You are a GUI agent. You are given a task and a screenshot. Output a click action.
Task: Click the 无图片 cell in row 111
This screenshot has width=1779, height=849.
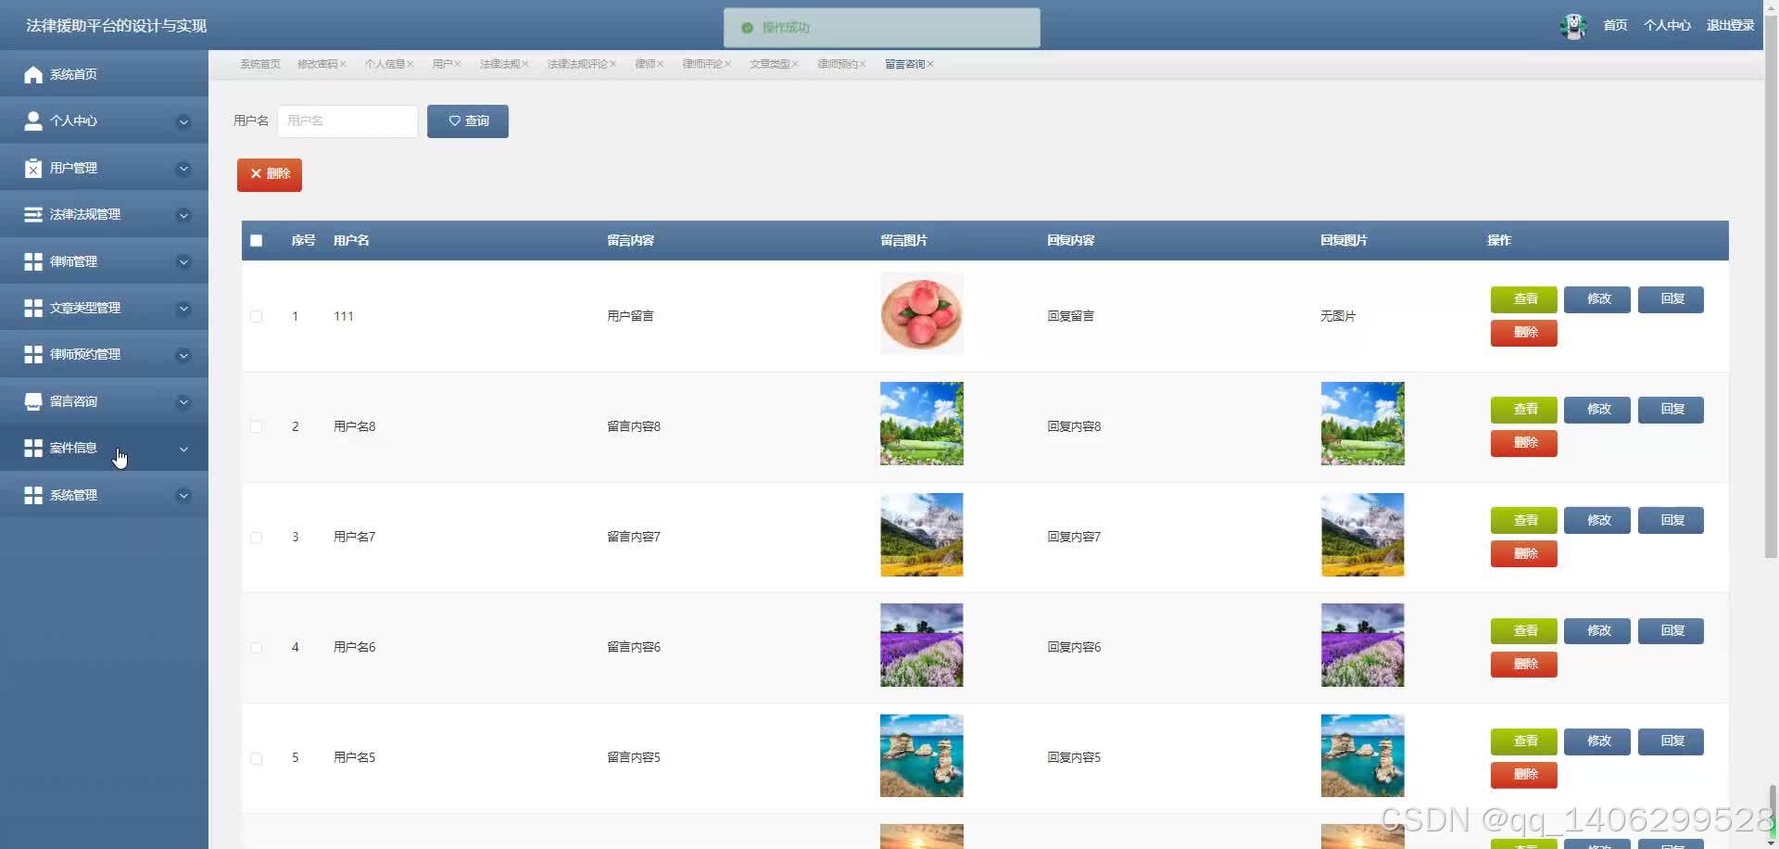click(x=1338, y=316)
